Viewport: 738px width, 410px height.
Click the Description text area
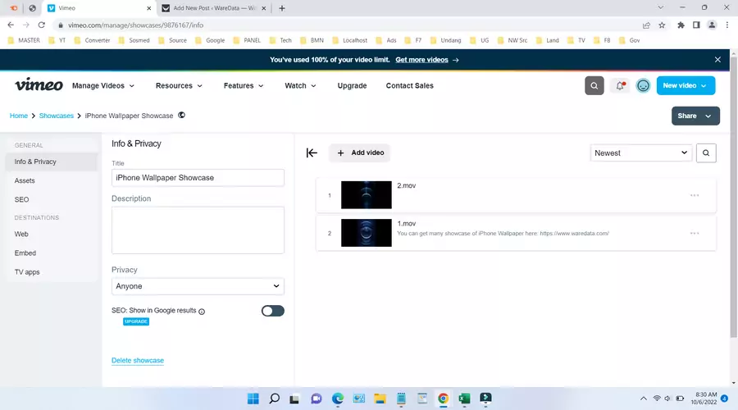198,230
